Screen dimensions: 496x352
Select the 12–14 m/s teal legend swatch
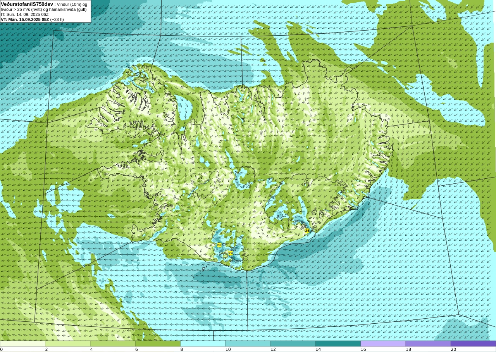(x=293, y=343)
